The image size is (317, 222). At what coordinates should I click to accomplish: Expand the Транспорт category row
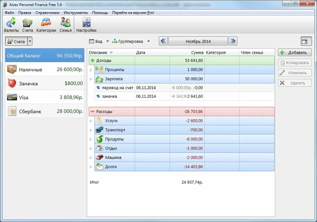91,130
